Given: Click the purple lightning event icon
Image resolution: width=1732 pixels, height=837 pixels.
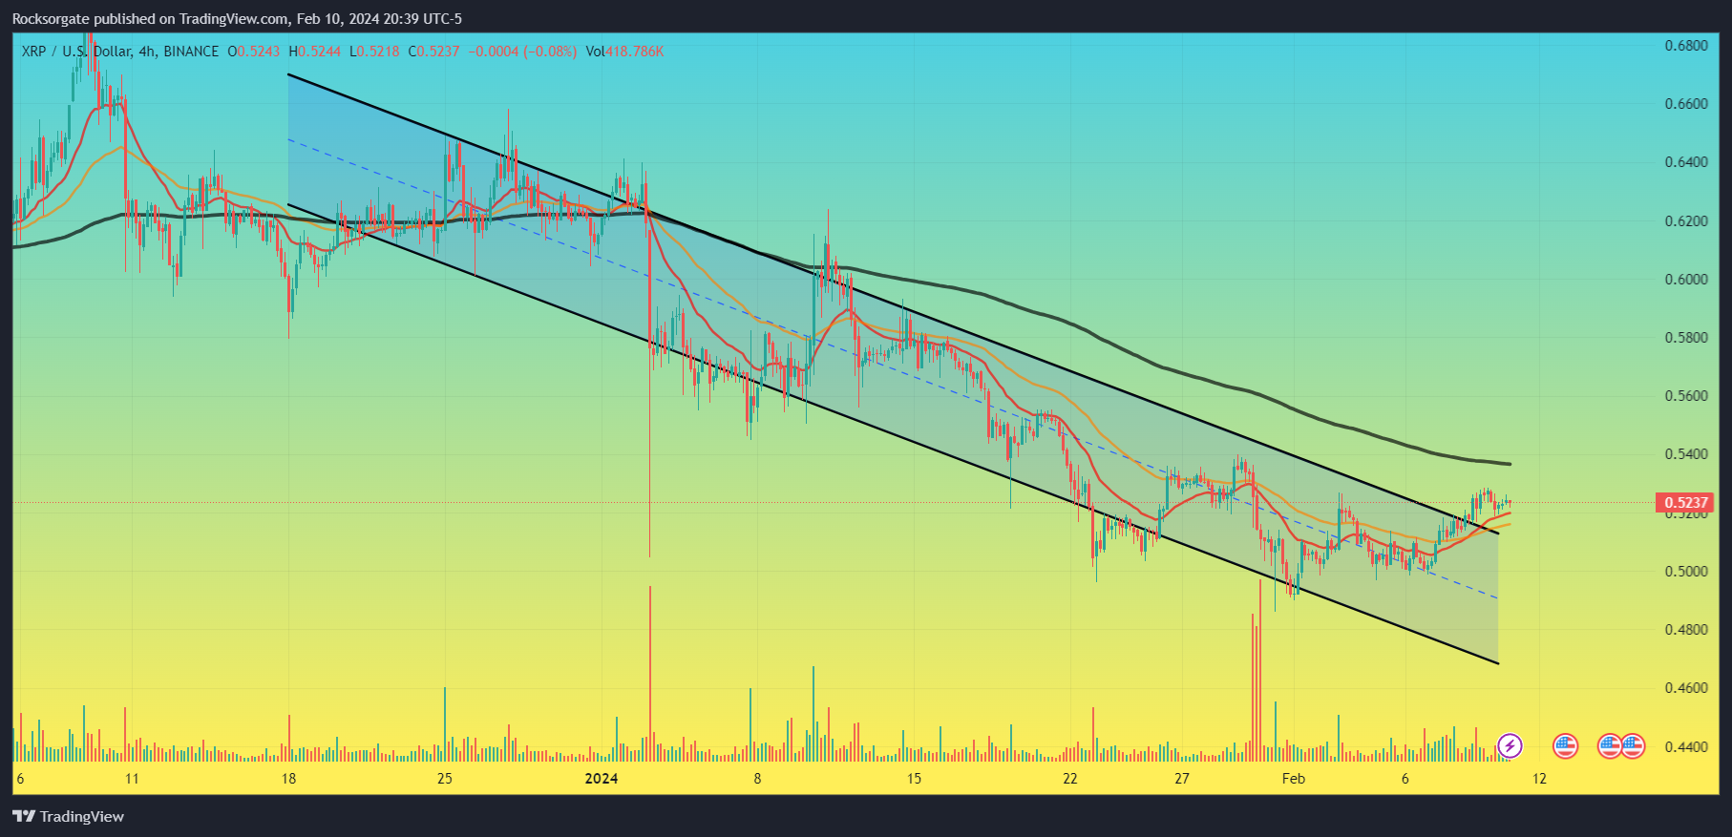Looking at the screenshot, I should [1510, 745].
